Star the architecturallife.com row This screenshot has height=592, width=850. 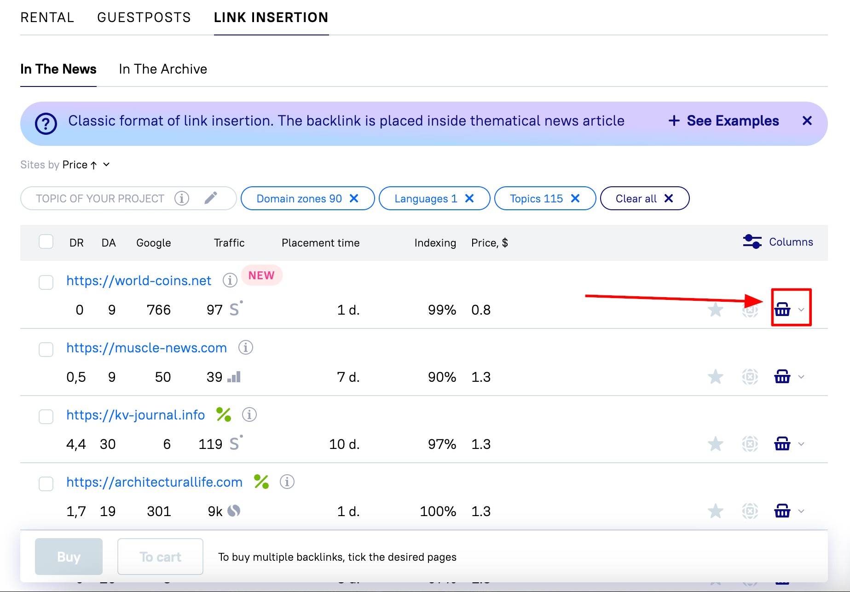pyautogui.click(x=716, y=511)
